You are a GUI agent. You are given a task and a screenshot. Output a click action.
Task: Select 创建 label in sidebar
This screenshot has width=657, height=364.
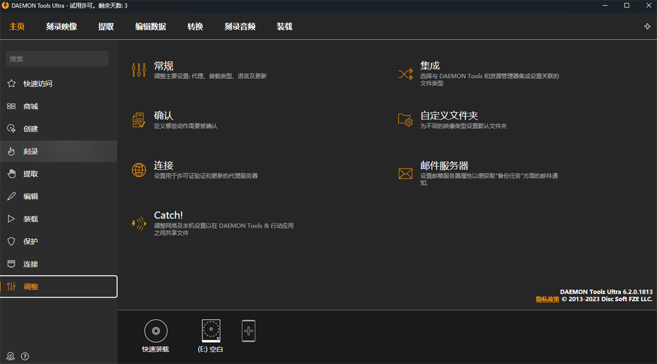tap(31, 129)
